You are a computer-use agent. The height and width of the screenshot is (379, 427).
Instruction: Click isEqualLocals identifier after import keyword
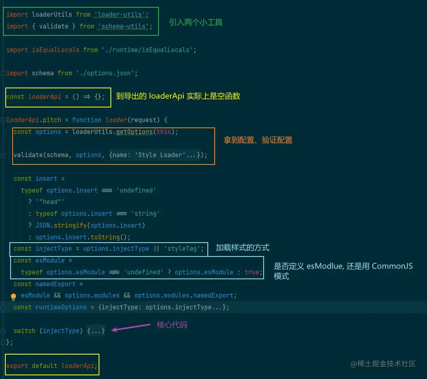pos(55,50)
